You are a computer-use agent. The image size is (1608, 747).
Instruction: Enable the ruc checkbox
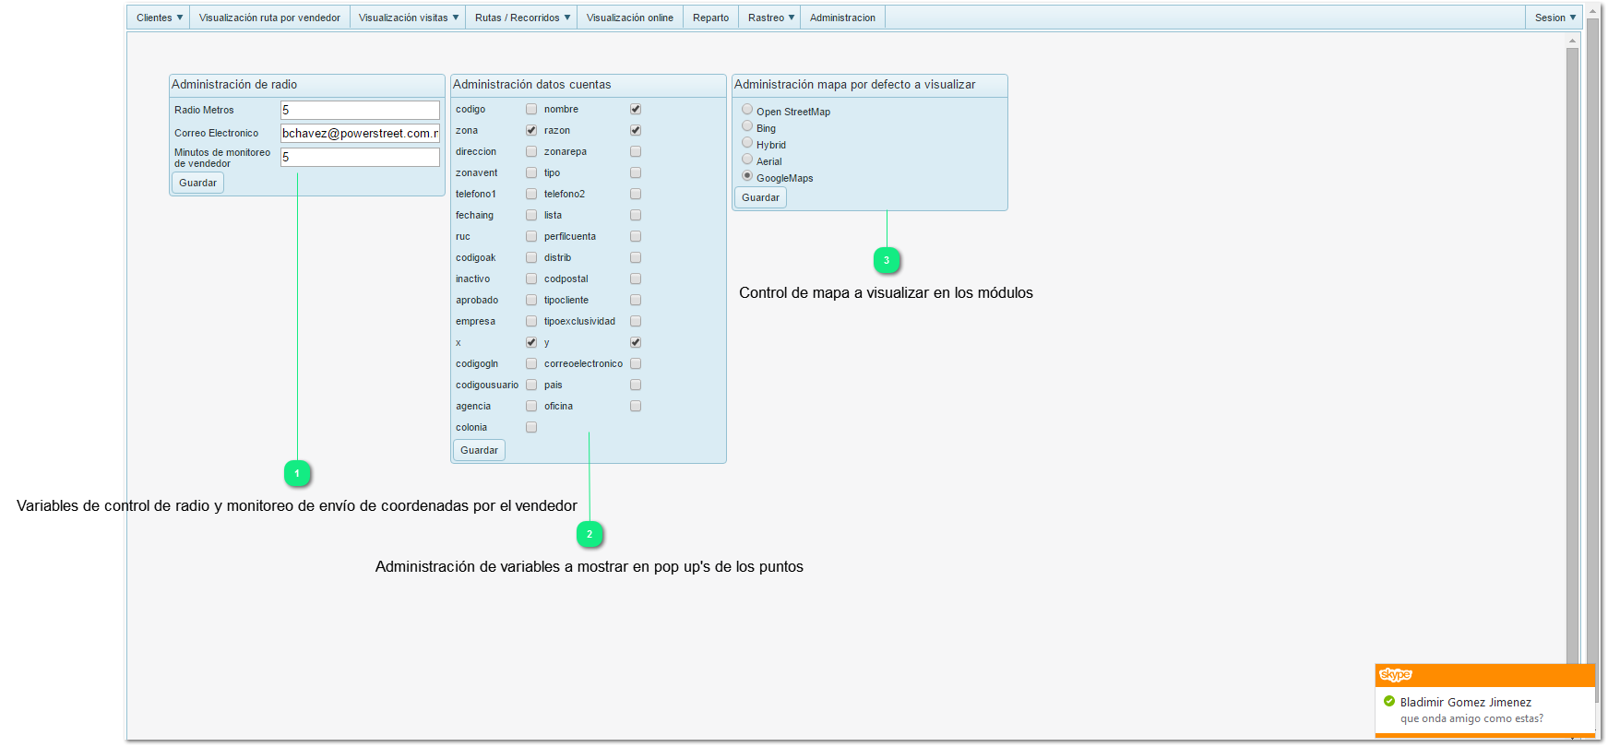pyautogui.click(x=531, y=236)
